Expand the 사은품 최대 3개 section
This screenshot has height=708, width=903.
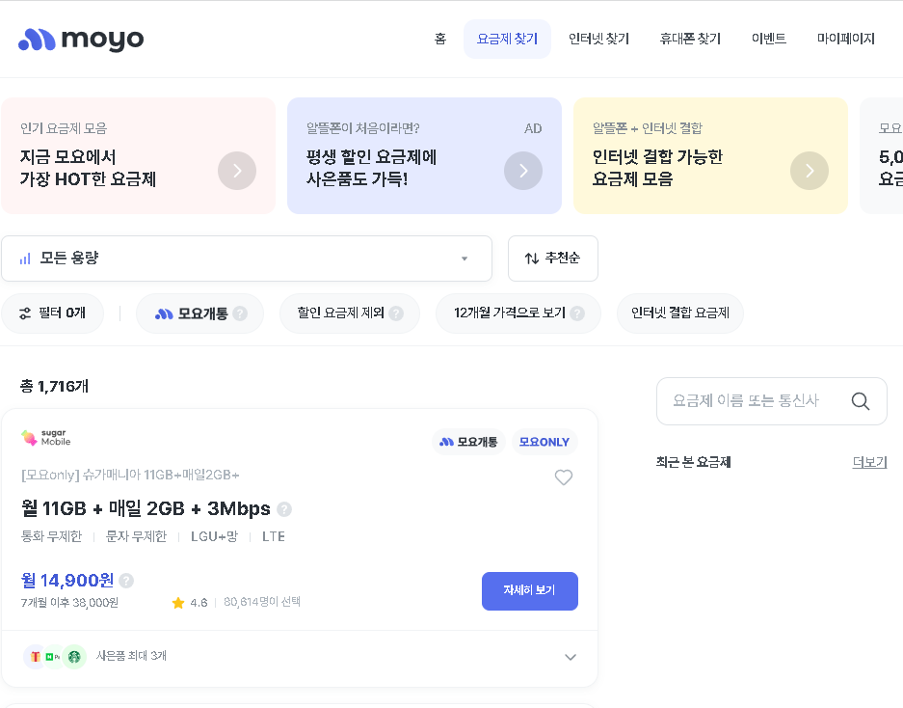click(x=570, y=657)
